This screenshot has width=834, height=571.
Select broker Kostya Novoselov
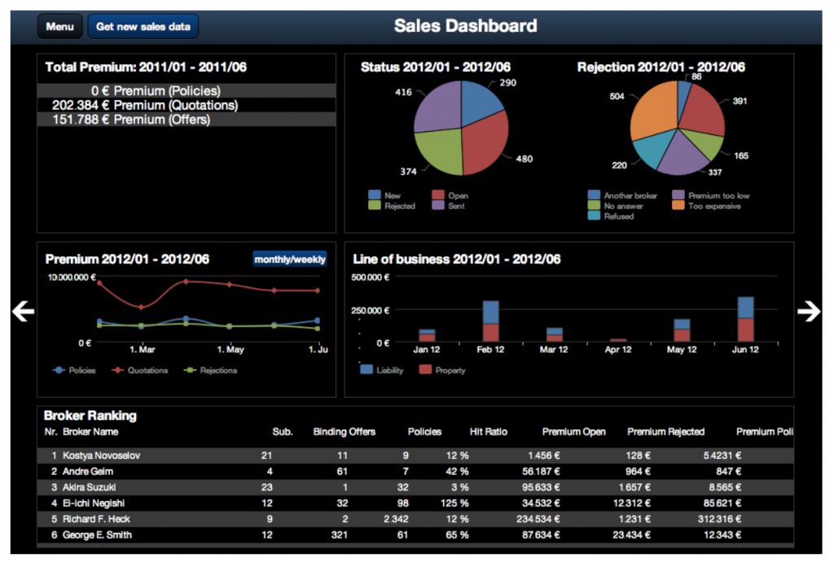pyautogui.click(x=101, y=455)
